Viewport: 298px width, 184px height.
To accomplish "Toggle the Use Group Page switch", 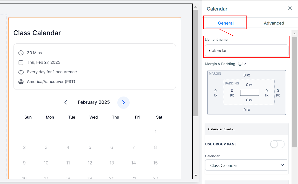I will [277, 144].
